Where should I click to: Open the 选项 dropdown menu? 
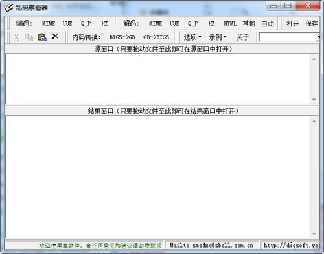coord(192,37)
